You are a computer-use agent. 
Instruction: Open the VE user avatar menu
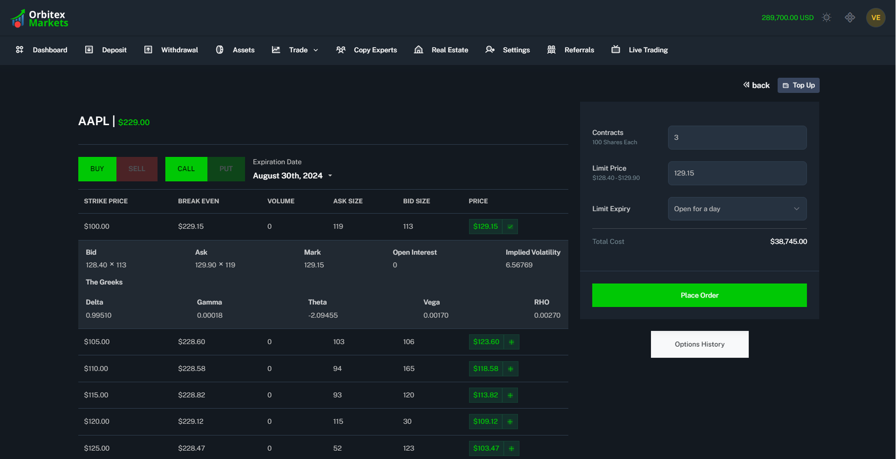click(875, 17)
